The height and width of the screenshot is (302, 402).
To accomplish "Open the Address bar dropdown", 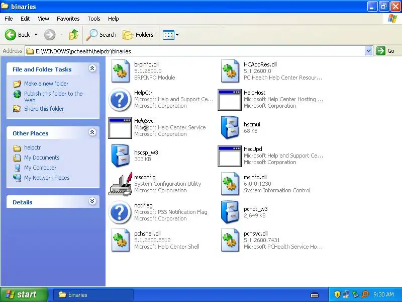I will click(368, 51).
